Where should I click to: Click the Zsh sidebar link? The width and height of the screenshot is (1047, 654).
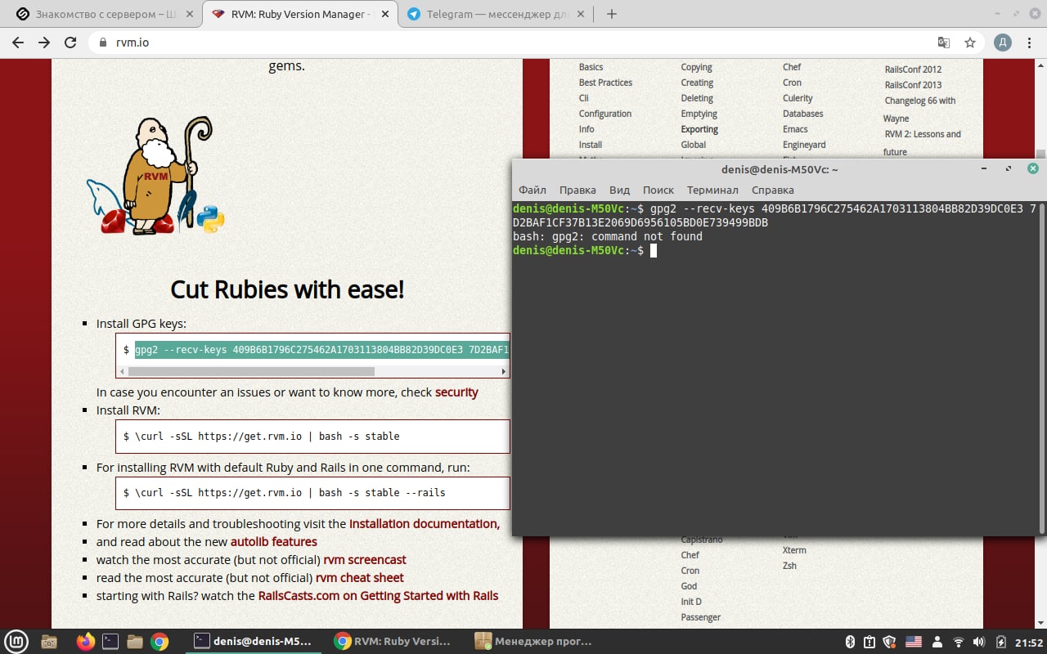click(x=789, y=566)
